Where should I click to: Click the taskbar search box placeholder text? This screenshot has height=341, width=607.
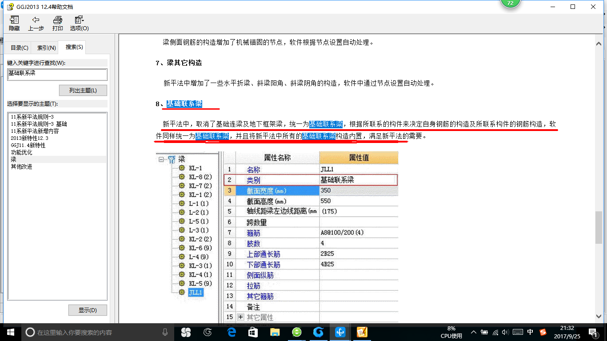coord(75,332)
